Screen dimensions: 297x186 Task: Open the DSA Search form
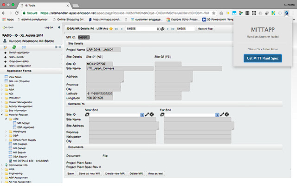[20, 157]
